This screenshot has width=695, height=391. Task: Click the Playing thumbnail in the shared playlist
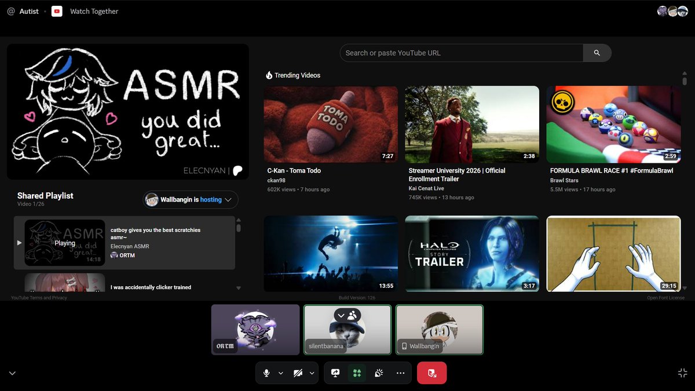coord(65,243)
